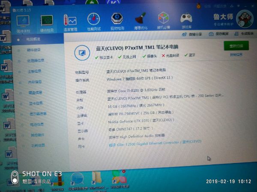Click the 生成报表 label

pyautogui.click(x=247, y=33)
